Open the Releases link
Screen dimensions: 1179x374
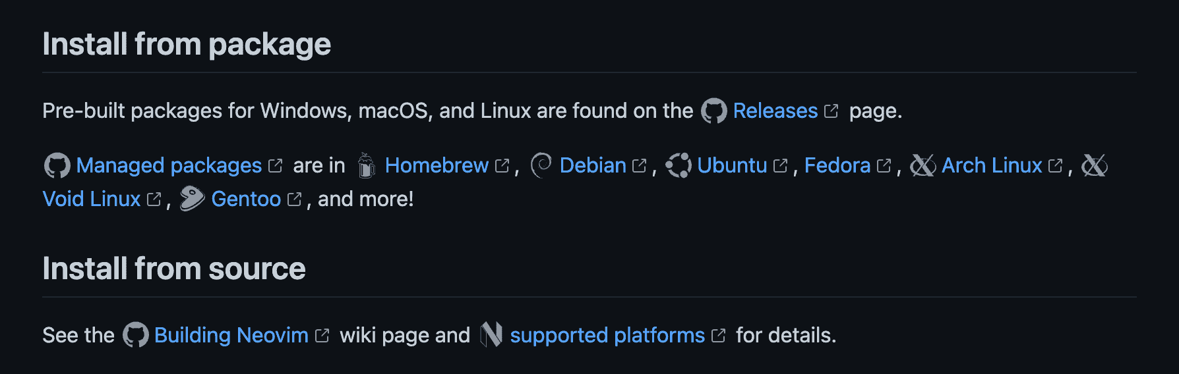(775, 111)
